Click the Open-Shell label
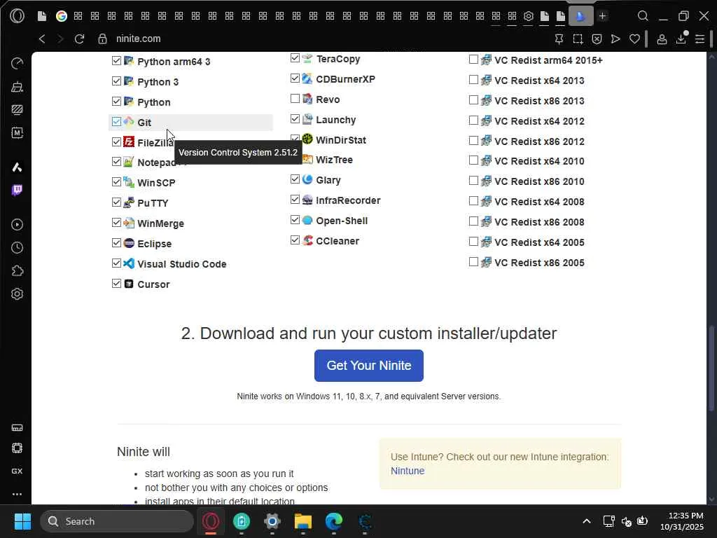 click(342, 221)
